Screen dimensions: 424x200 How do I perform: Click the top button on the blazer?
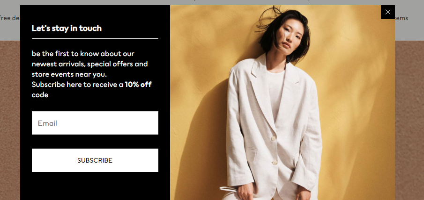coord(274,138)
